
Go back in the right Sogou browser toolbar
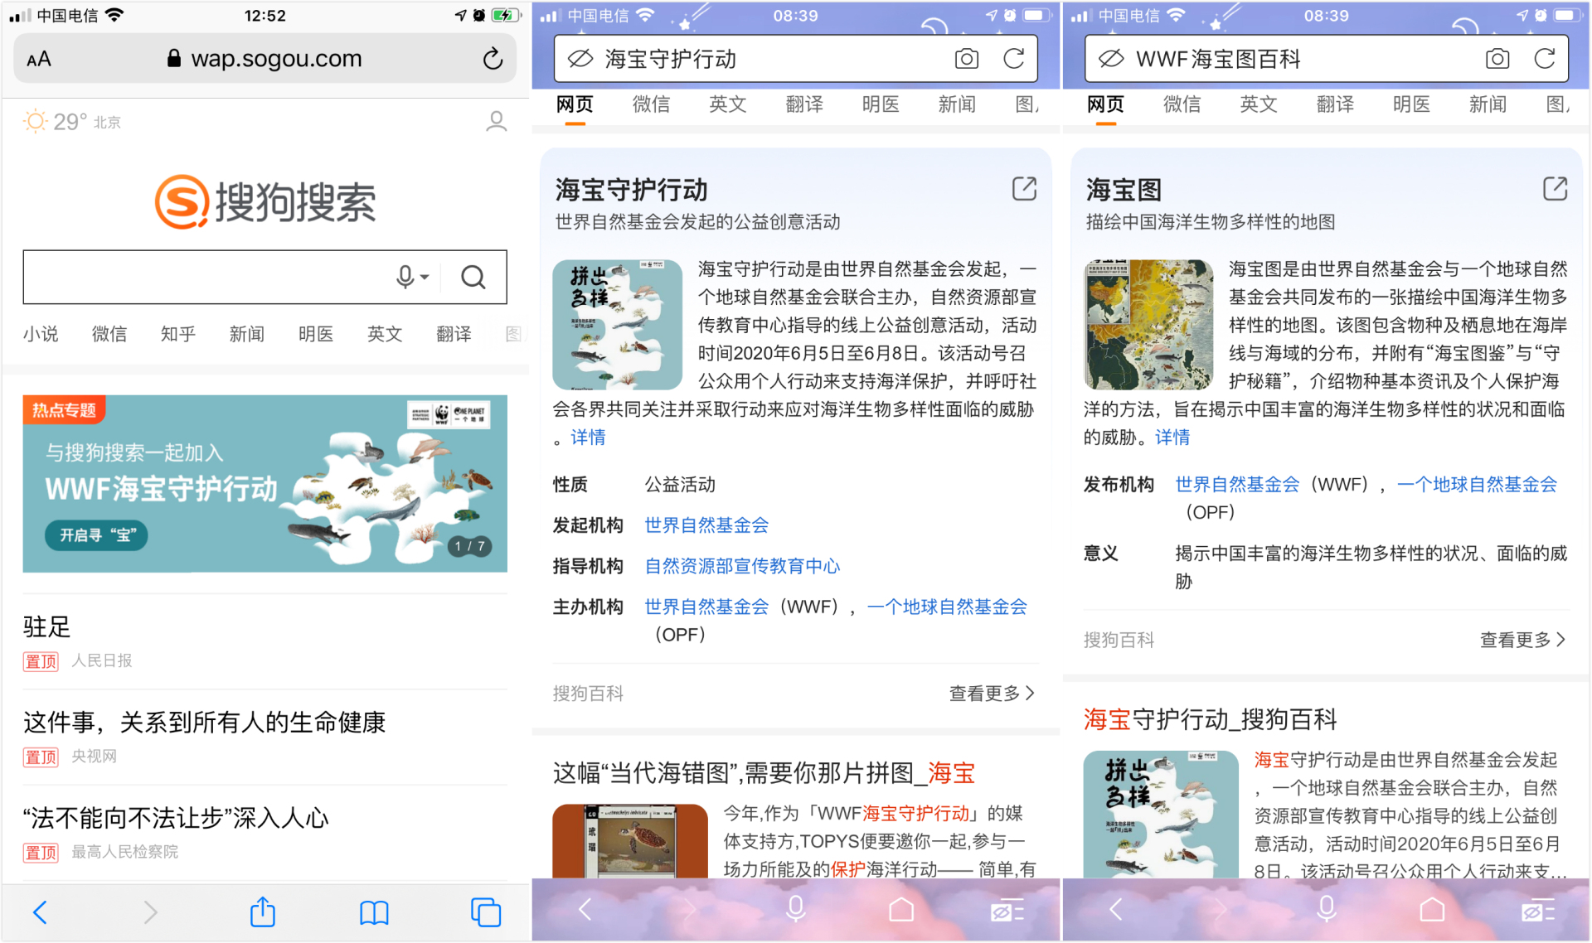pyautogui.click(x=1115, y=910)
